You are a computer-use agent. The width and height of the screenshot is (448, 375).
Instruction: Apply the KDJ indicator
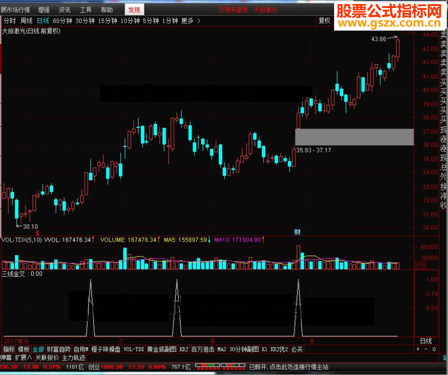point(184,349)
